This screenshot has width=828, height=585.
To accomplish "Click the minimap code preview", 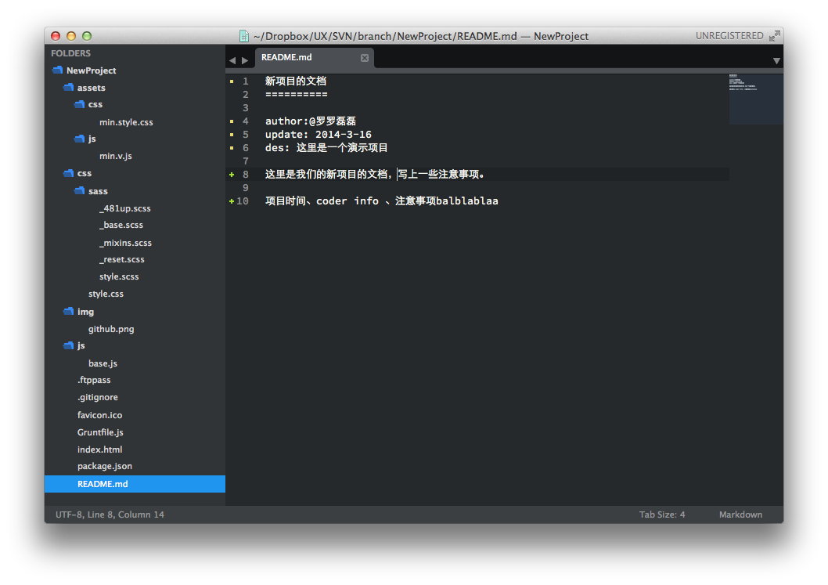I will click(x=755, y=99).
